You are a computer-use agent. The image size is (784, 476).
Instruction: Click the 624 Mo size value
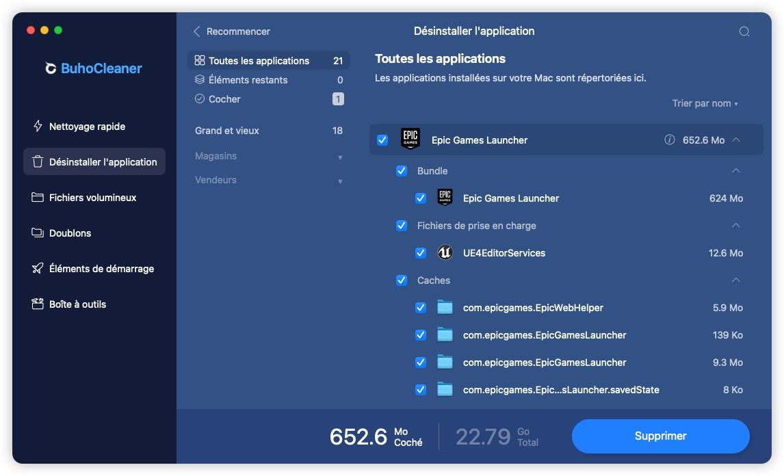726,198
